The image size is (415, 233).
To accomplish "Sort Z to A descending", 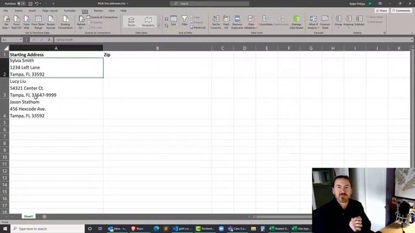I will tap(167, 26).
